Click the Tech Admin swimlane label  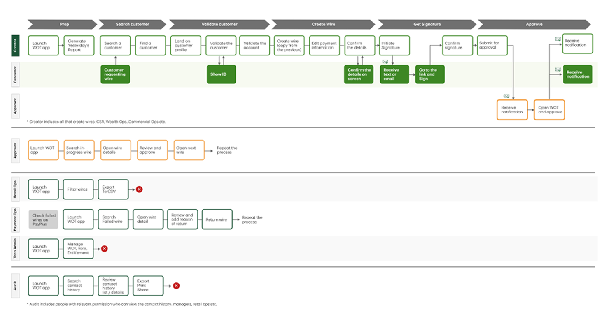[x=16, y=249]
